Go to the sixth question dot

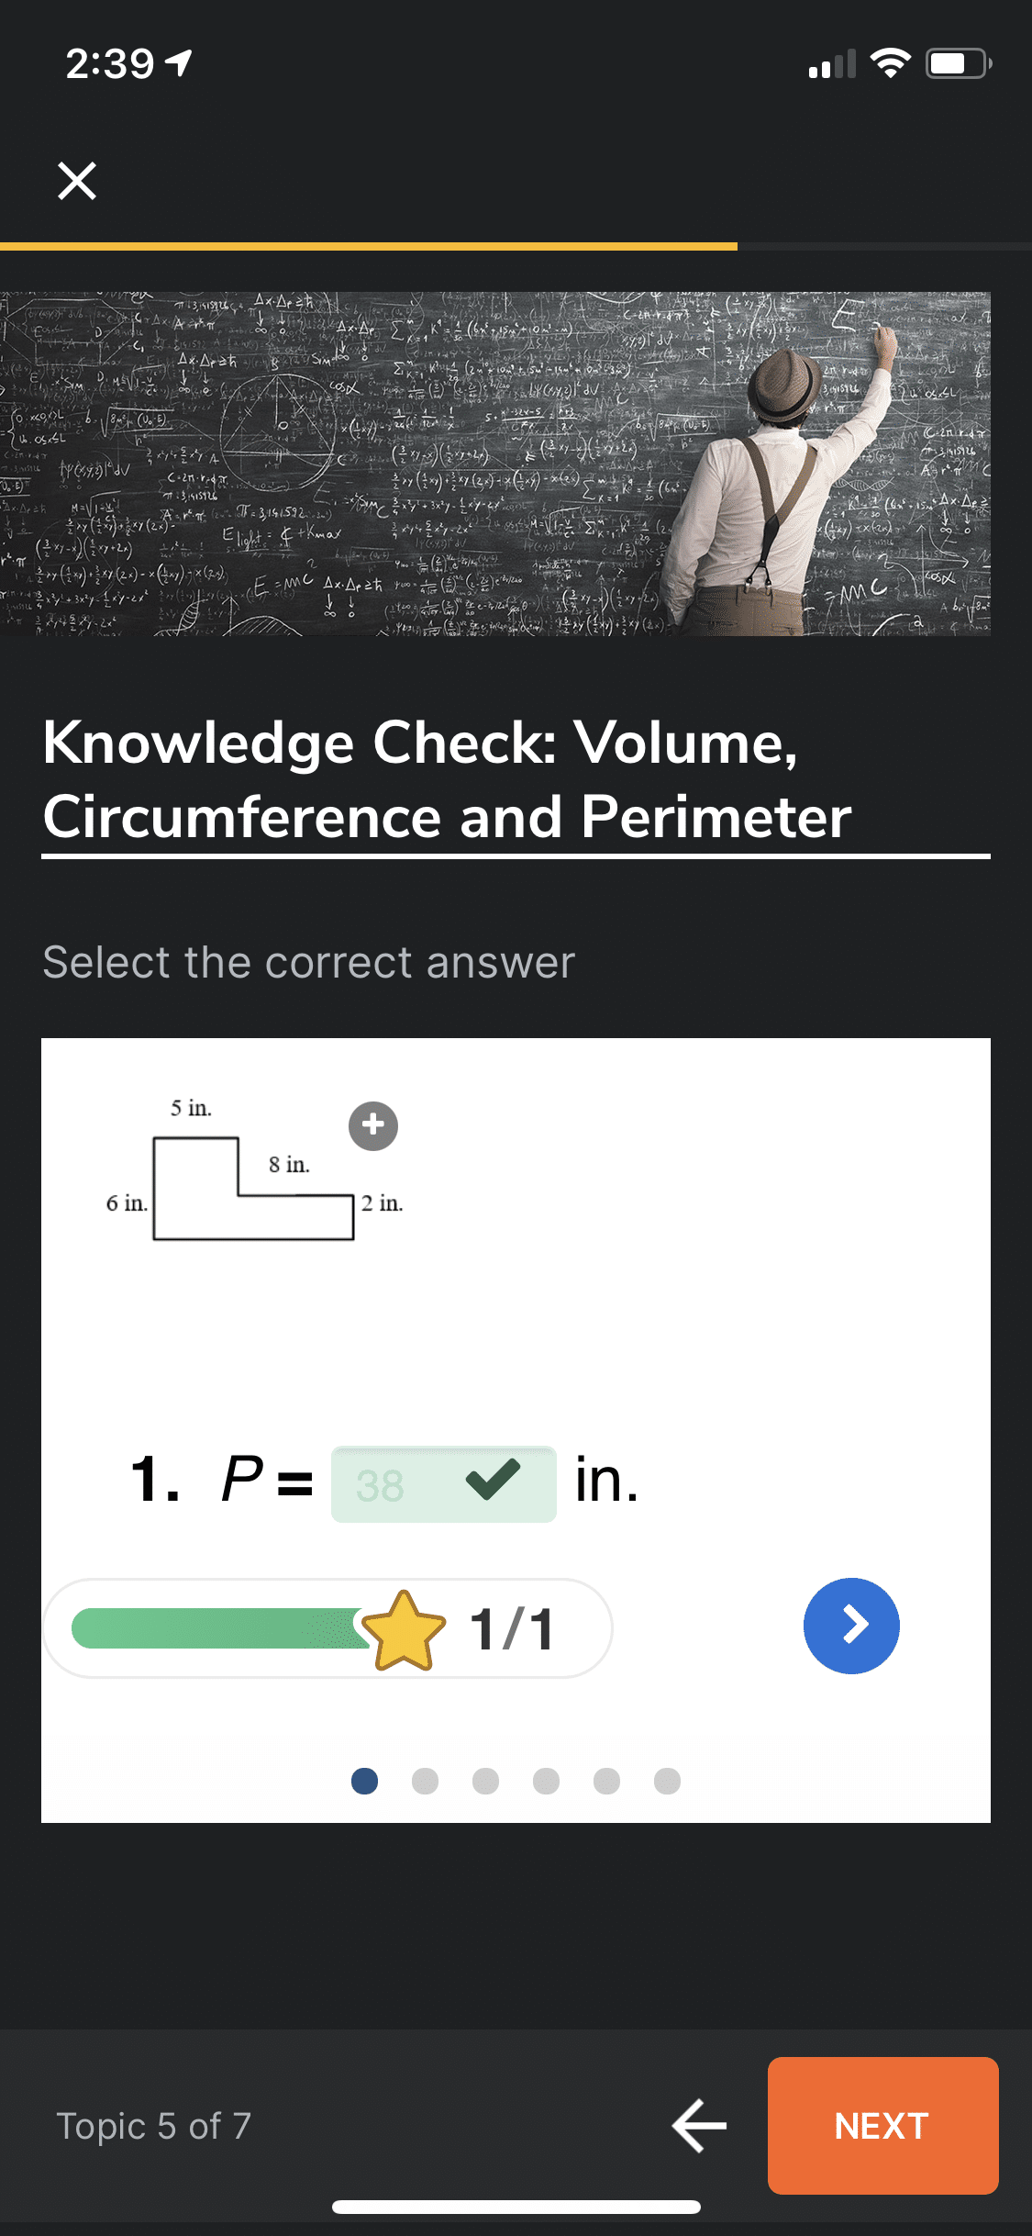coord(667,1781)
